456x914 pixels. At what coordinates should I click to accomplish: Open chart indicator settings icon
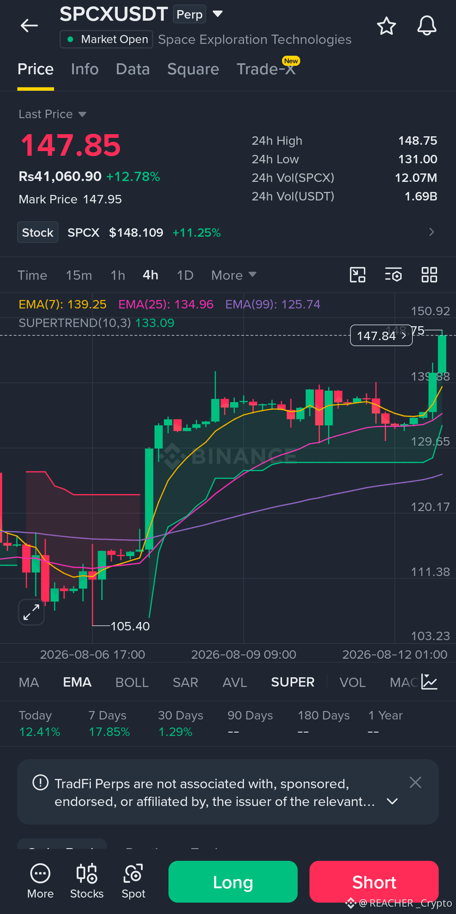click(394, 275)
